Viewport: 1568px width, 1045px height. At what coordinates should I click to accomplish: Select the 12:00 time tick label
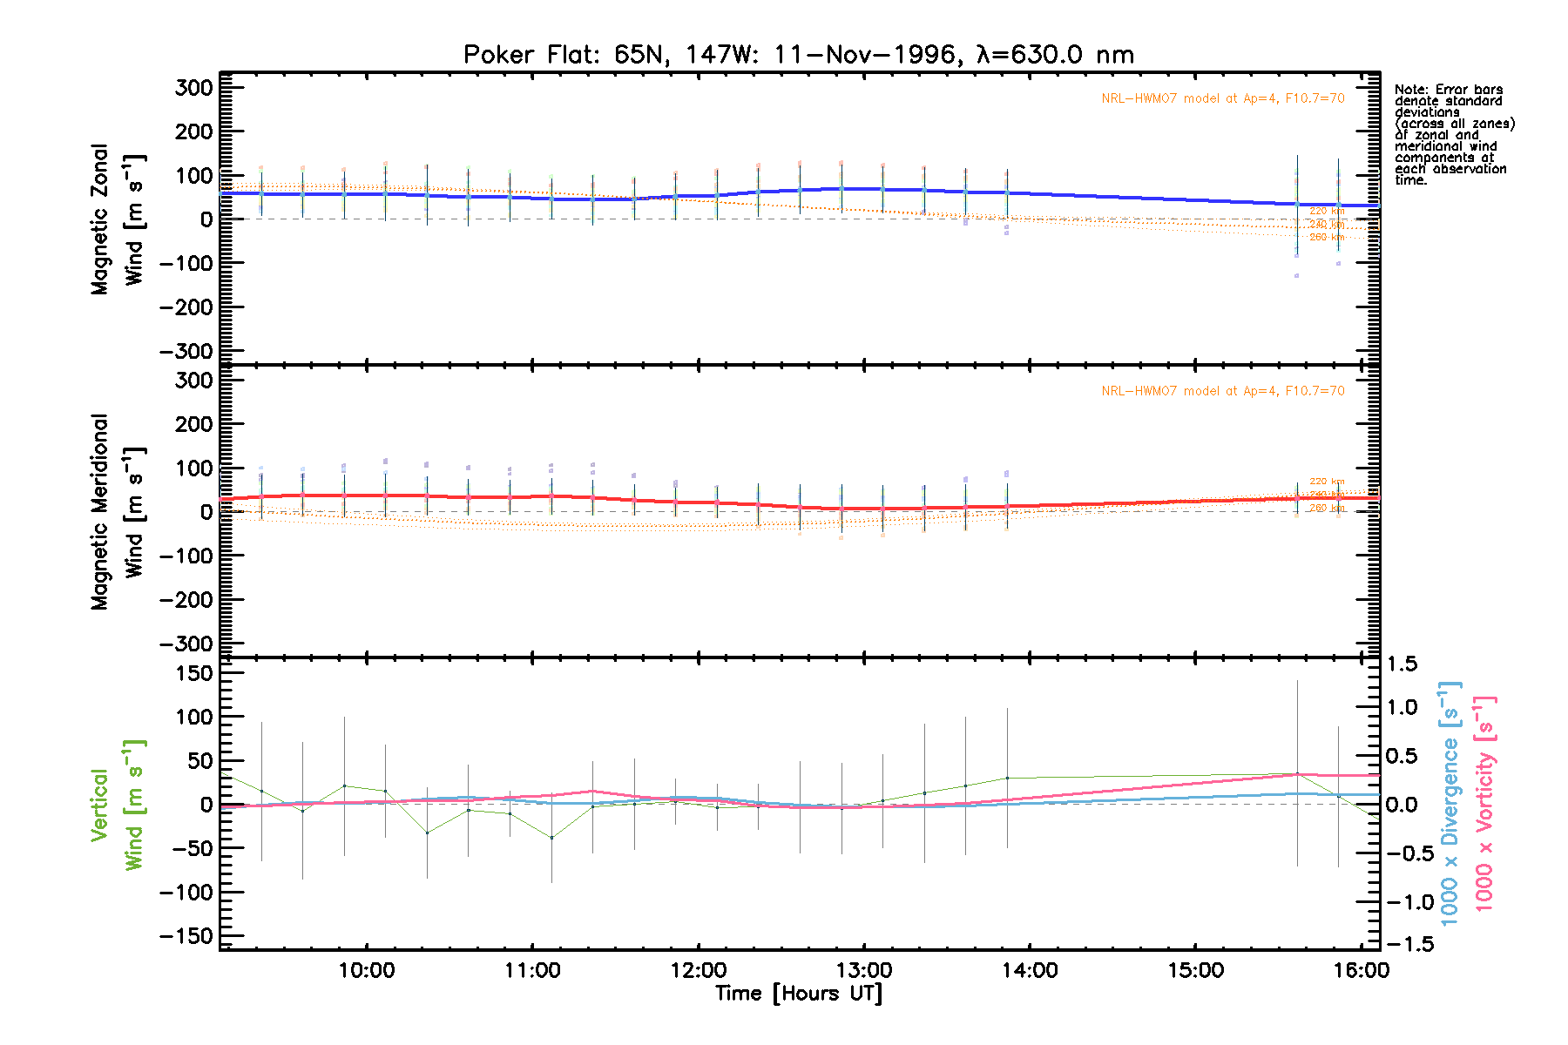click(x=698, y=971)
